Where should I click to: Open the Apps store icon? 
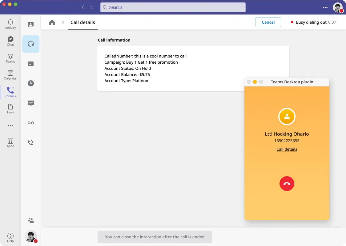click(10, 143)
